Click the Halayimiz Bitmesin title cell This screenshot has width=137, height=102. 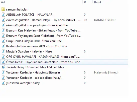107,72
